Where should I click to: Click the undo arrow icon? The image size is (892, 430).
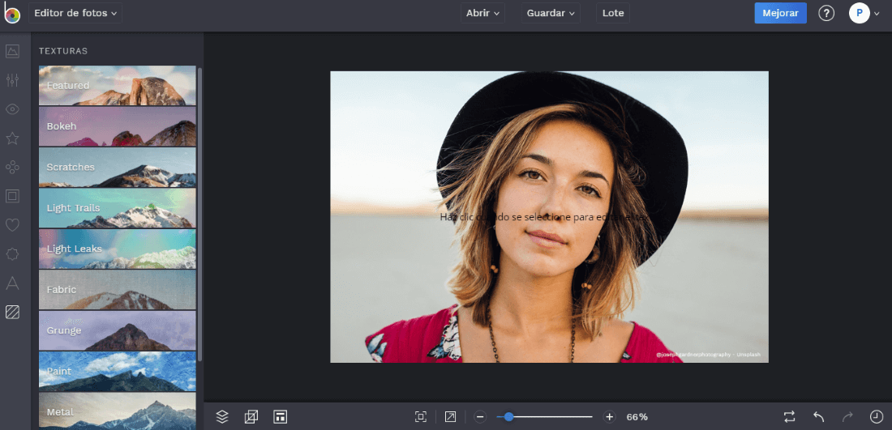click(x=819, y=416)
